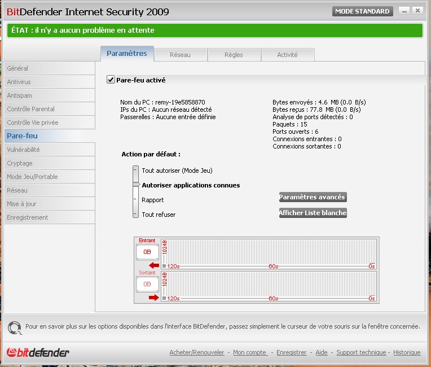
Task: Click 'Action par défaut :' label
Action: (151, 154)
